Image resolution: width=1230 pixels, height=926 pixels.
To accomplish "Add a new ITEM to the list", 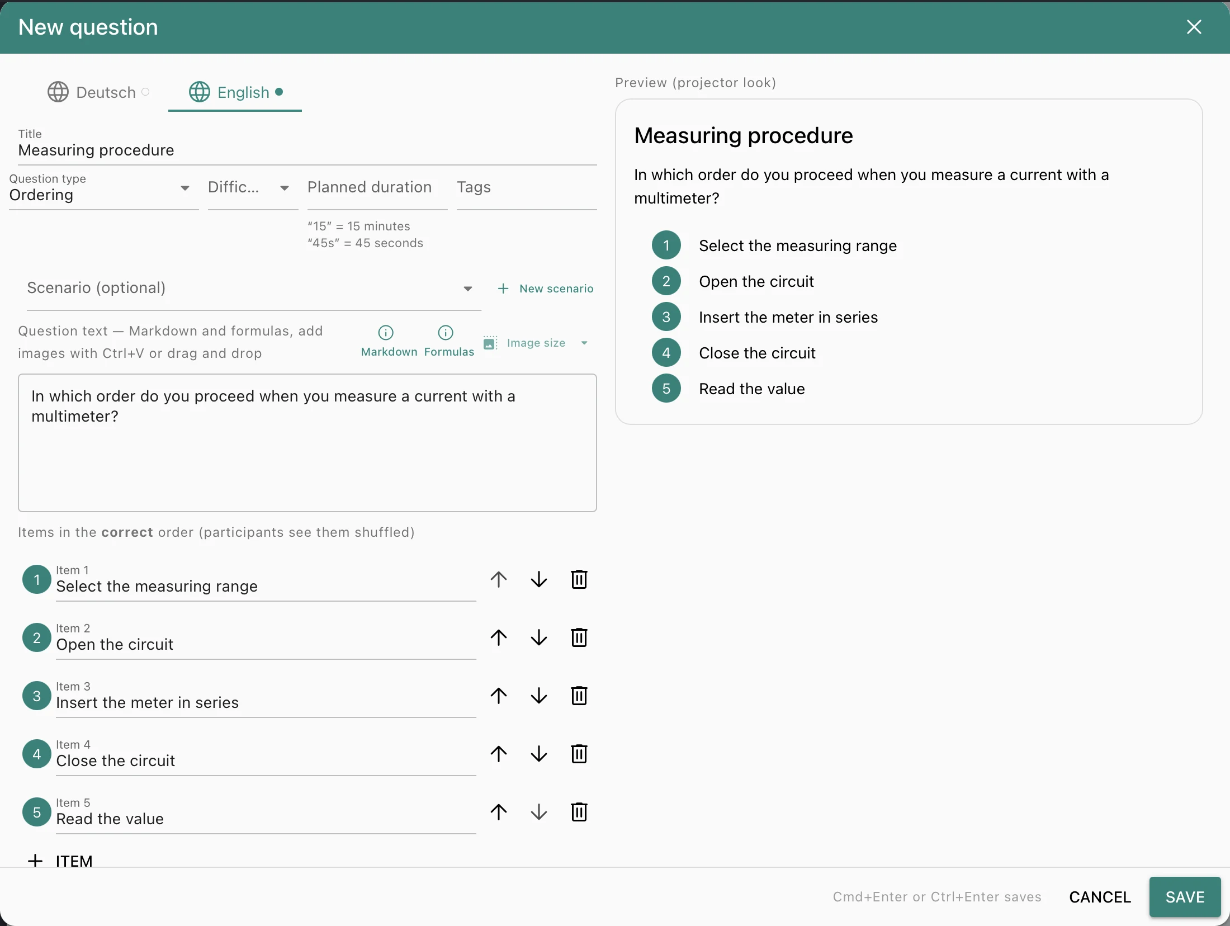I will point(60,861).
